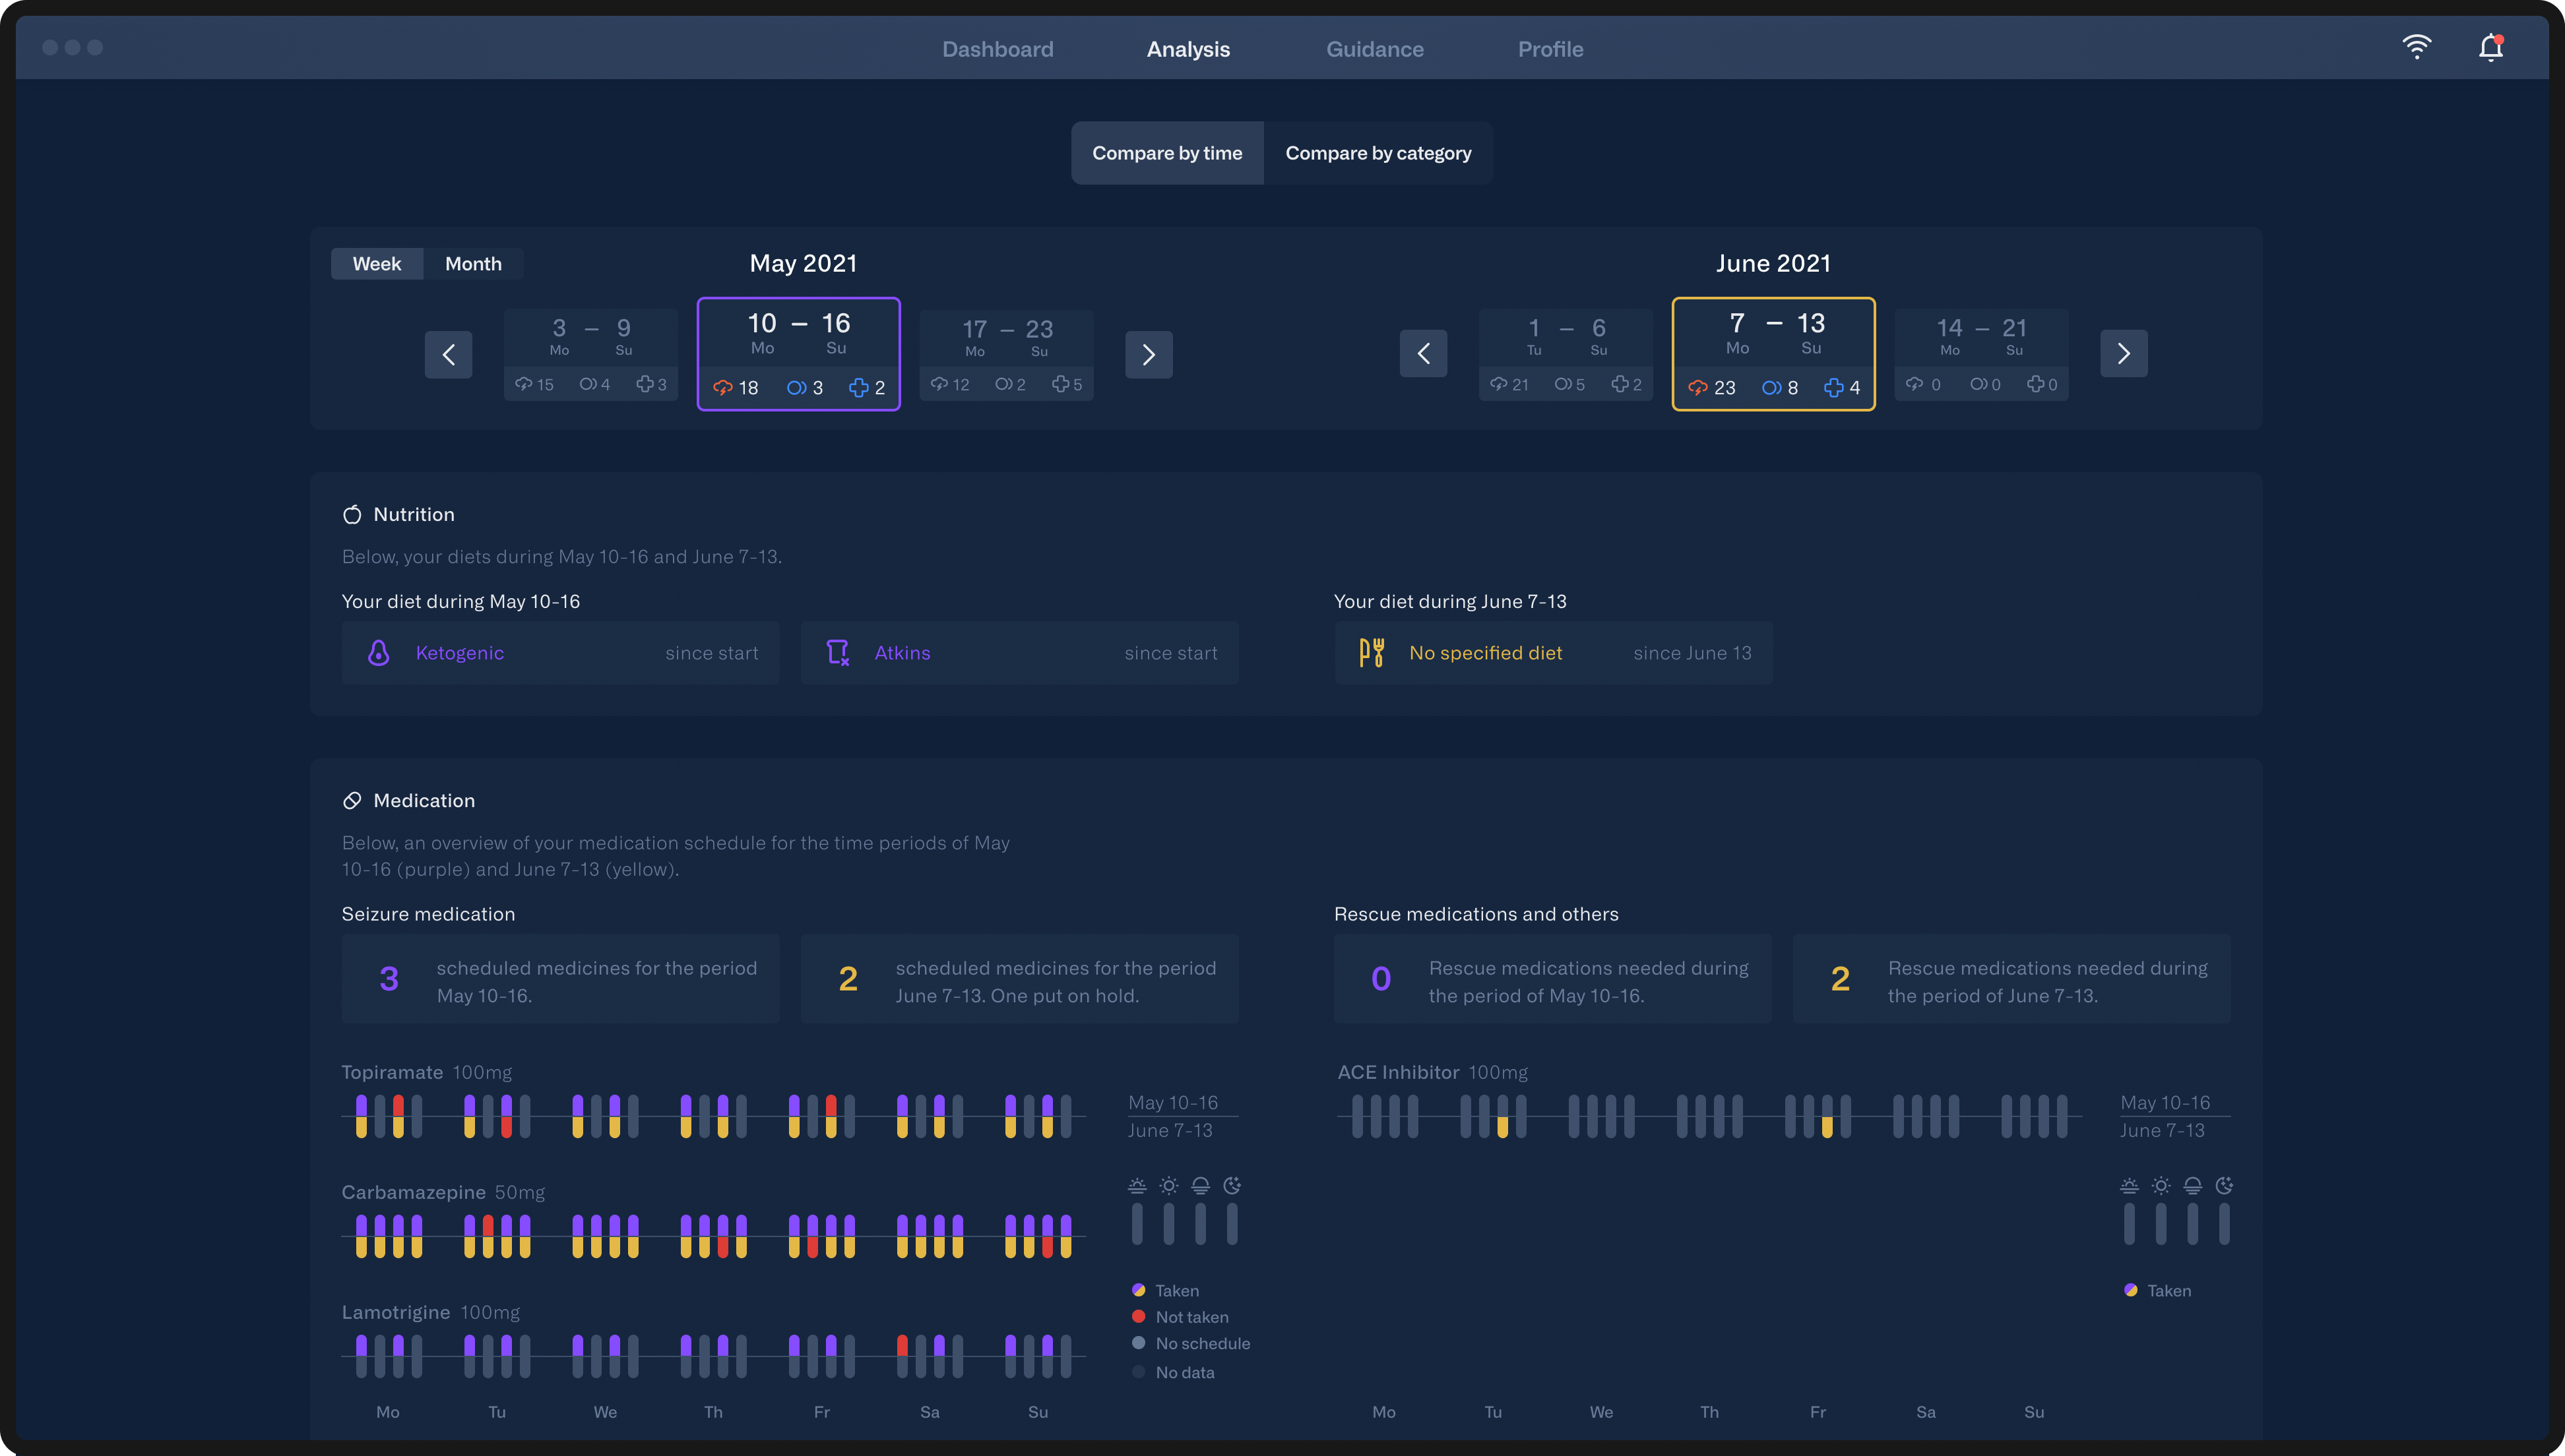Click the Taken legend dot under seizure medication
Viewport: 2565px width, 1456px height.
tap(1139, 1290)
